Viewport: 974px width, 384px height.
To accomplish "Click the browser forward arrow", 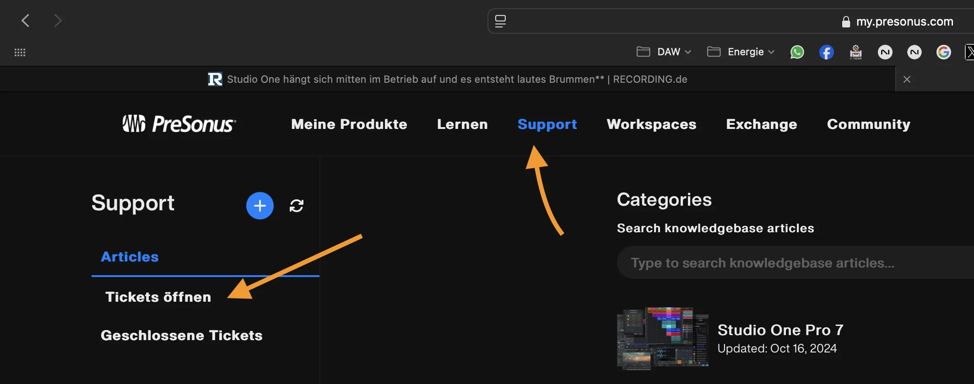I will tap(58, 21).
